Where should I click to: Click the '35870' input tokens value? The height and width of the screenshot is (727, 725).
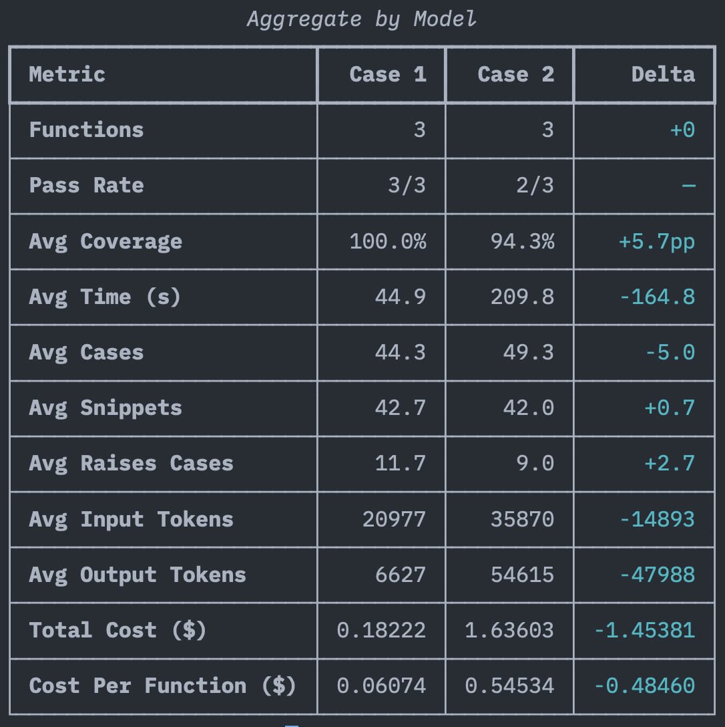pyautogui.click(x=523, y=519)
